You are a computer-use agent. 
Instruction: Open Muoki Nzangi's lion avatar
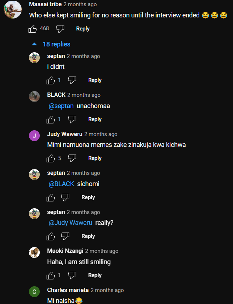point(34,253)
